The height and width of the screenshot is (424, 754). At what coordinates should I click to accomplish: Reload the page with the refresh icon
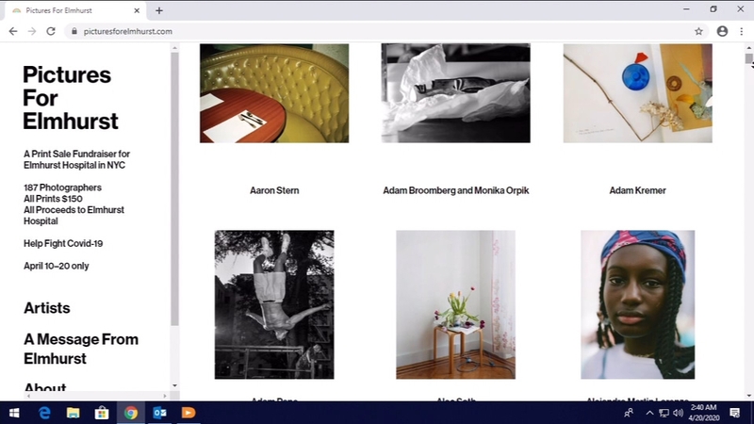click(x=51, y=31)
